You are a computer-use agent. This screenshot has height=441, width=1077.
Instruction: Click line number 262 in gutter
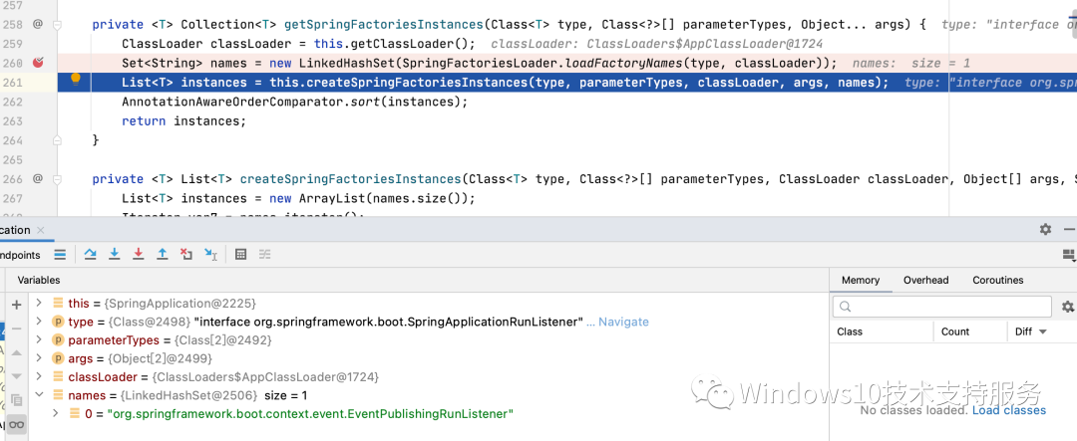click(x=12, y=102)
